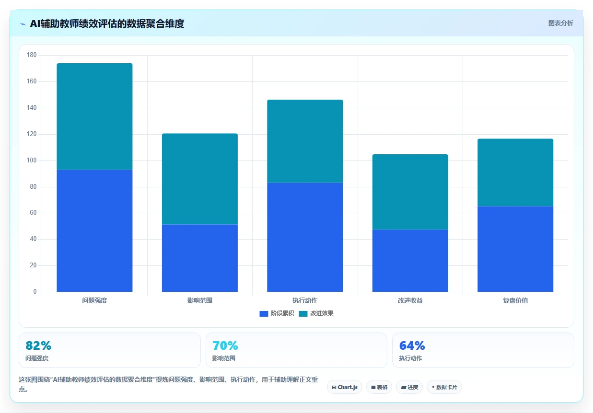
Task: Click the 改进收益 x-axis label
Action: click(410, 301)
